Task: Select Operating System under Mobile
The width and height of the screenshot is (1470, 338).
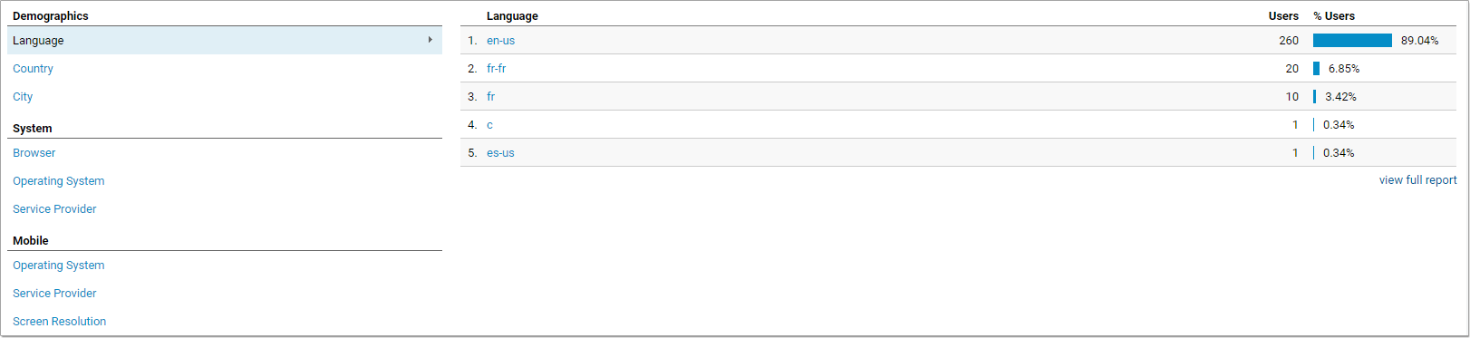Action: coord(58,266)
